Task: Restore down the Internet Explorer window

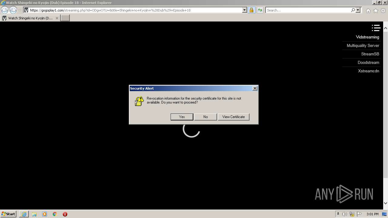Action: 379,2
